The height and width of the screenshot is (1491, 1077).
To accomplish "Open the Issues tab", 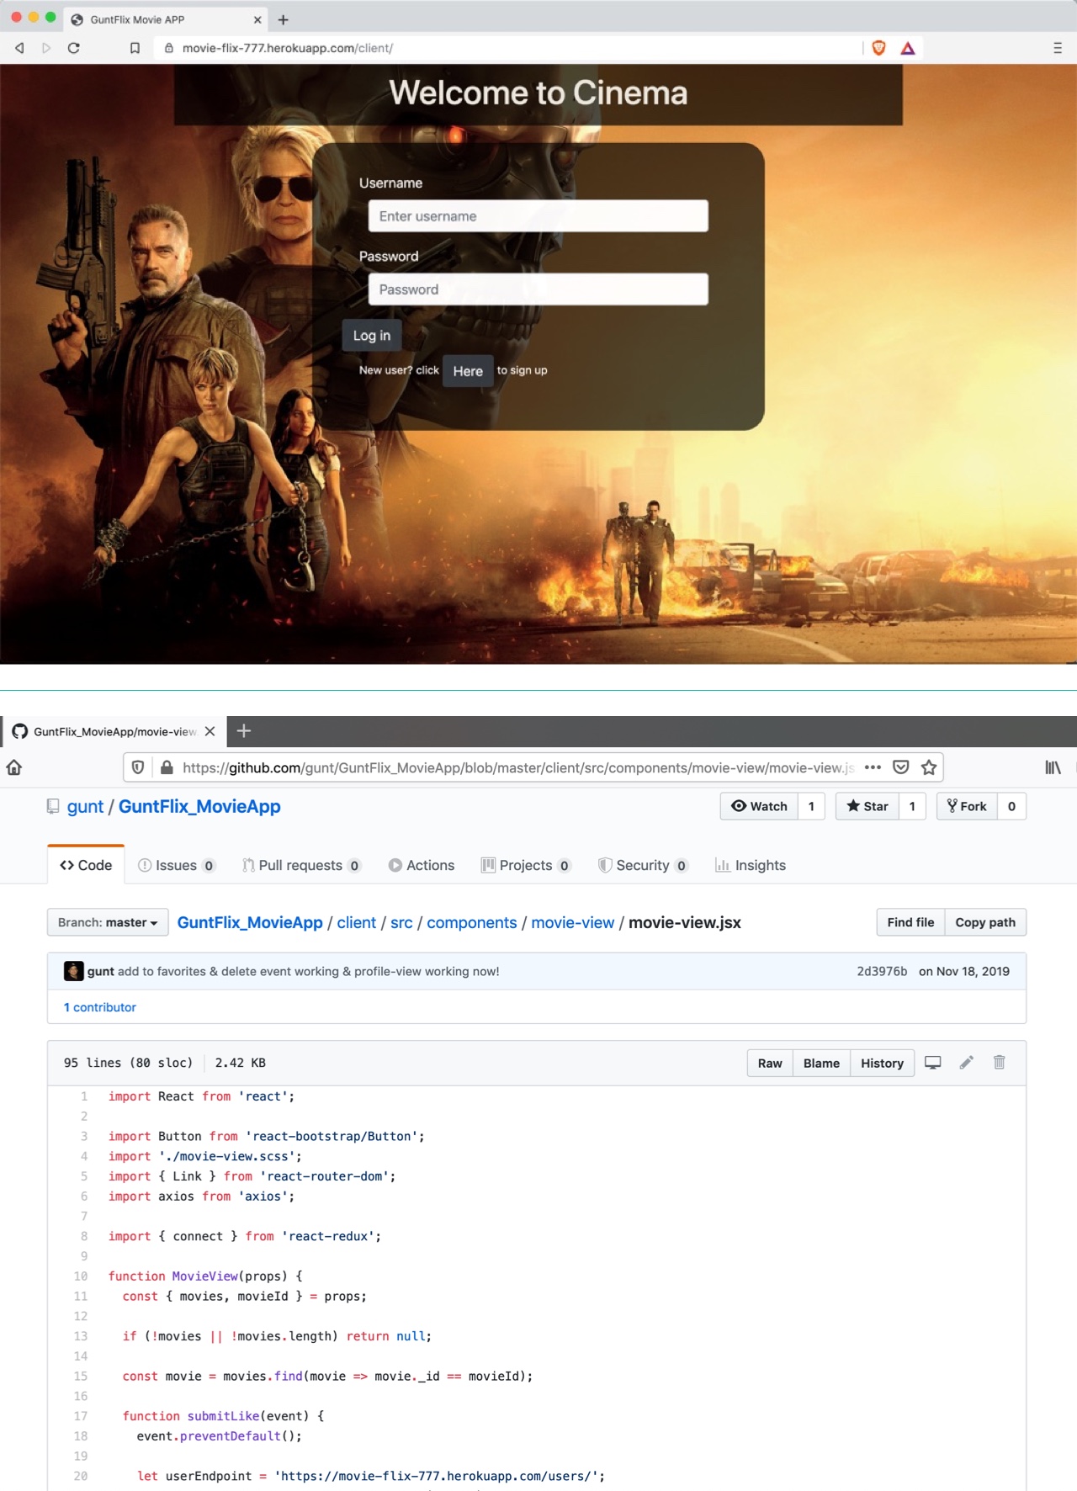I will (x=177, y=865).
